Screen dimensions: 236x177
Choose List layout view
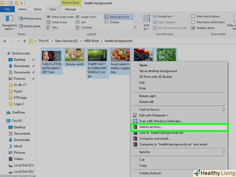click(80, 22)
